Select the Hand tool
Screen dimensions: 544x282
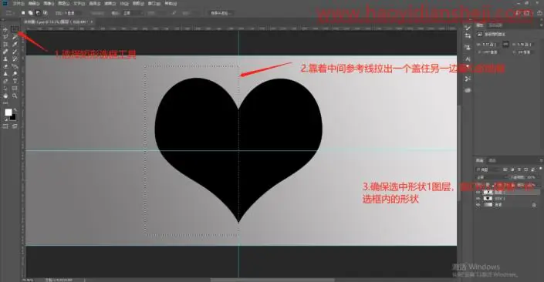[x=5, y=96]
